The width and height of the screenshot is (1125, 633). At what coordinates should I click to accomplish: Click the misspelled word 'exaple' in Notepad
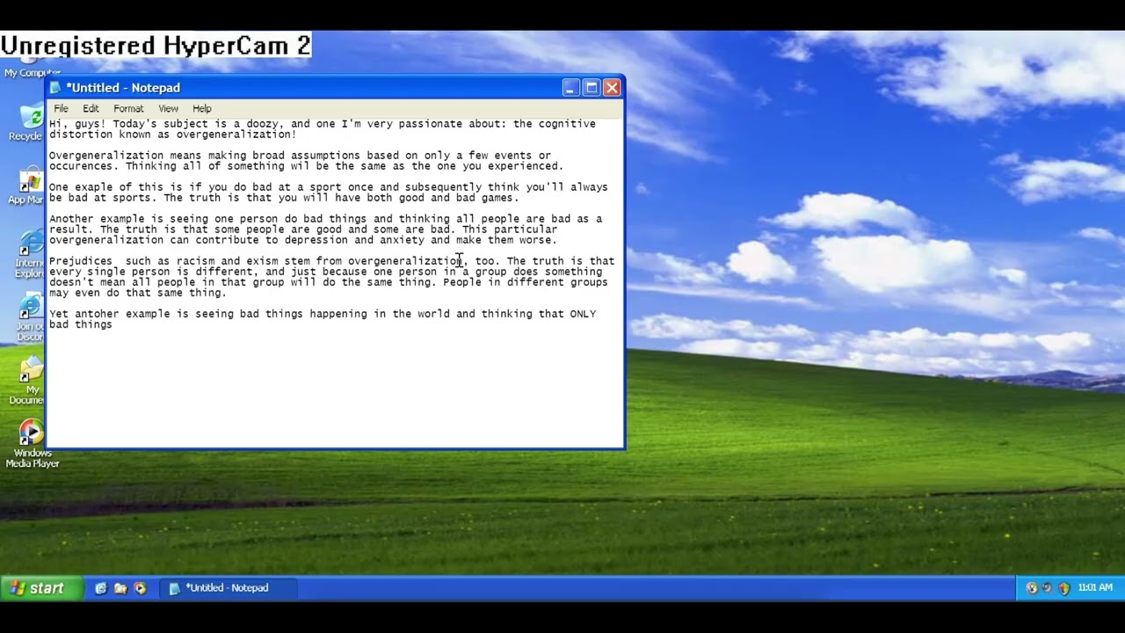click(94, 187)
